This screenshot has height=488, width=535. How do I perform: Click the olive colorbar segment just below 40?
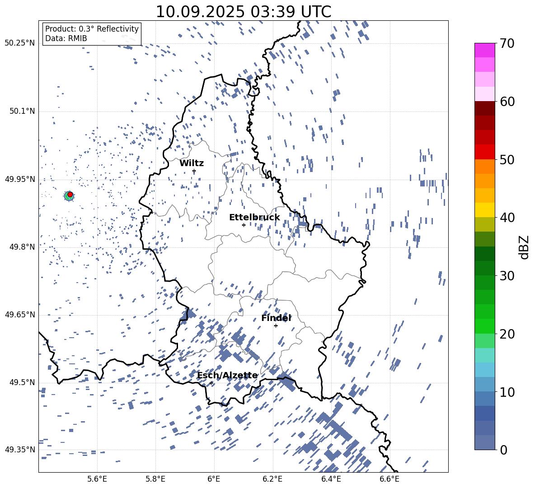point(484,224)
